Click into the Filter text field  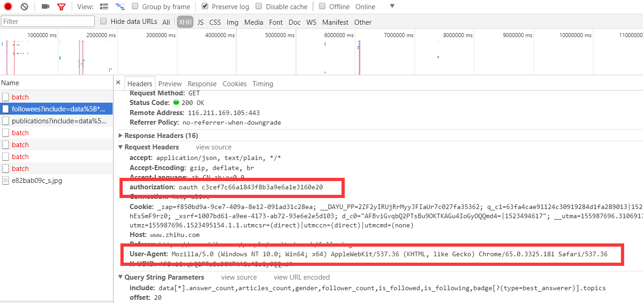(x=48, y=22)
